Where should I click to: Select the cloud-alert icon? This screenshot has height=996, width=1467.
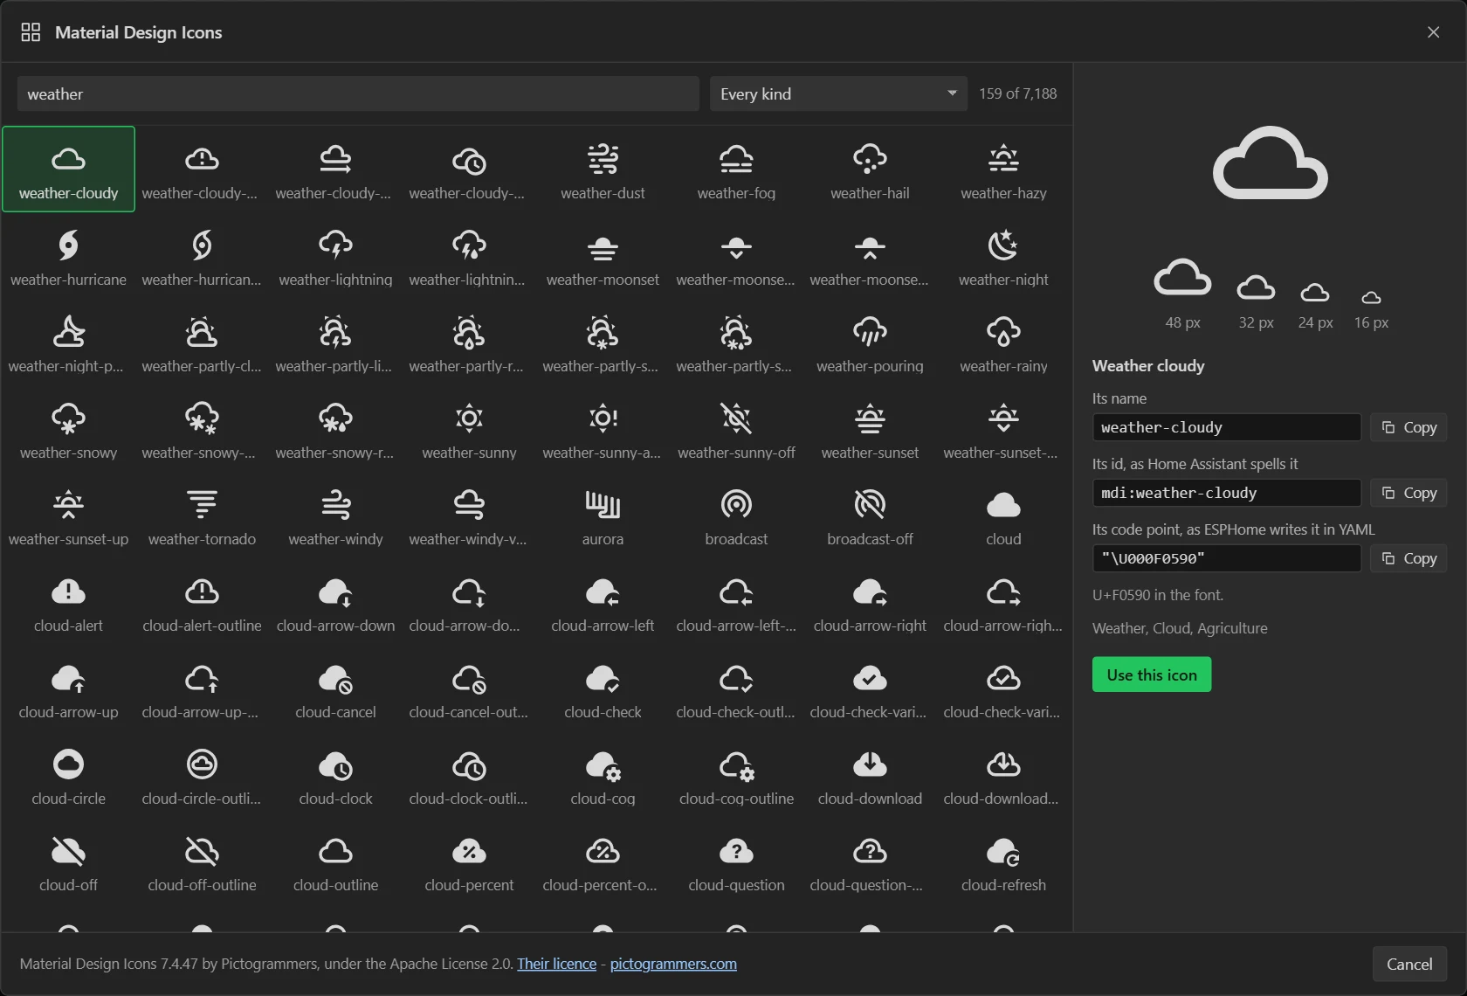(68, 602)
